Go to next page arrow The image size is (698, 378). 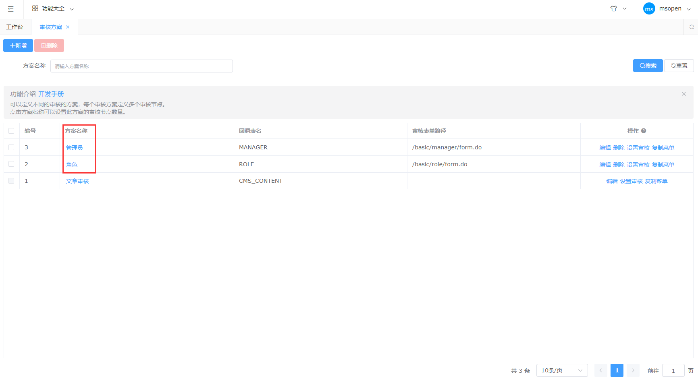(x=633, y=370)
